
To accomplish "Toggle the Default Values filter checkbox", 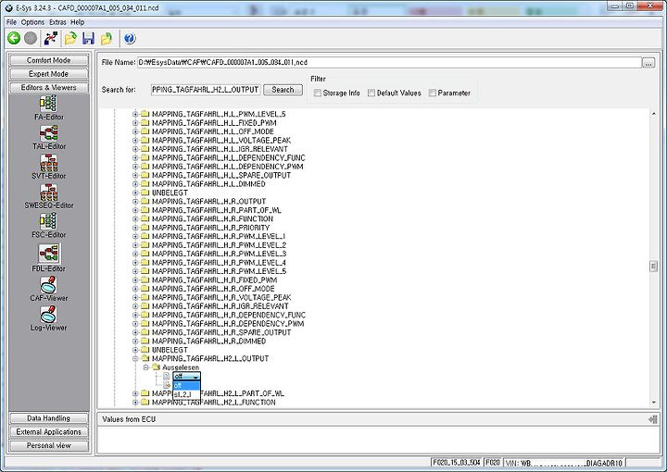I will pyautogui.click(x=371, y=93).
